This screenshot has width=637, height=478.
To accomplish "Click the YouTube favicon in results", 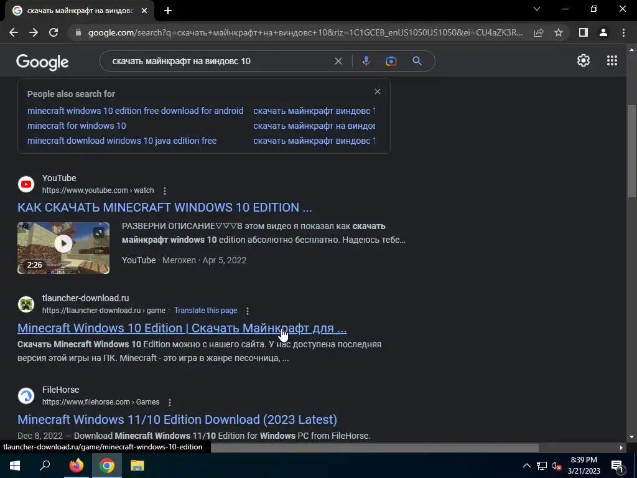I will click(x=26, y=184).
